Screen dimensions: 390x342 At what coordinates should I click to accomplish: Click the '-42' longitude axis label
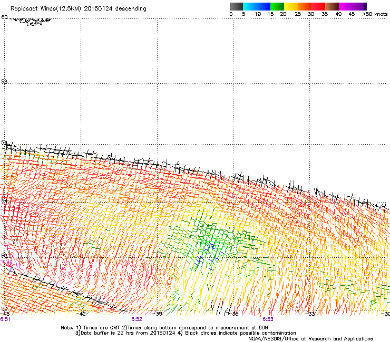pos(81,314)
